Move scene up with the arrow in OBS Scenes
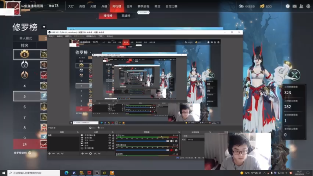 click(58, 153)
